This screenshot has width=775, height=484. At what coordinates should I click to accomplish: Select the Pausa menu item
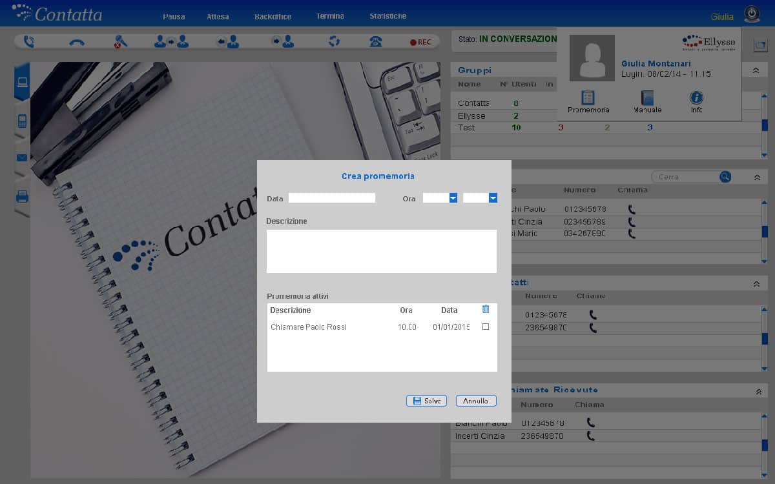click(174, 16)
